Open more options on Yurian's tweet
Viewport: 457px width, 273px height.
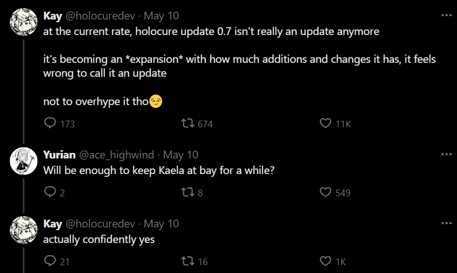446,154
